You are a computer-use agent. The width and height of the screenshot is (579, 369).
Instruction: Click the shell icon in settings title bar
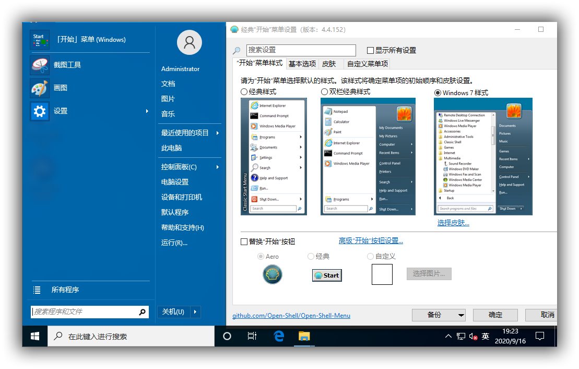click(x=234, y=29)
